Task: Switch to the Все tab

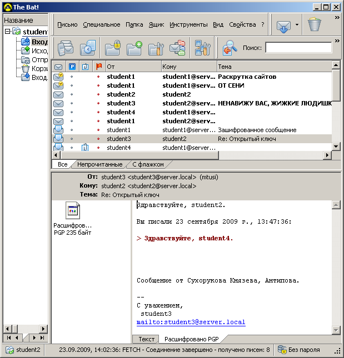Action: [x=62, y=164]
